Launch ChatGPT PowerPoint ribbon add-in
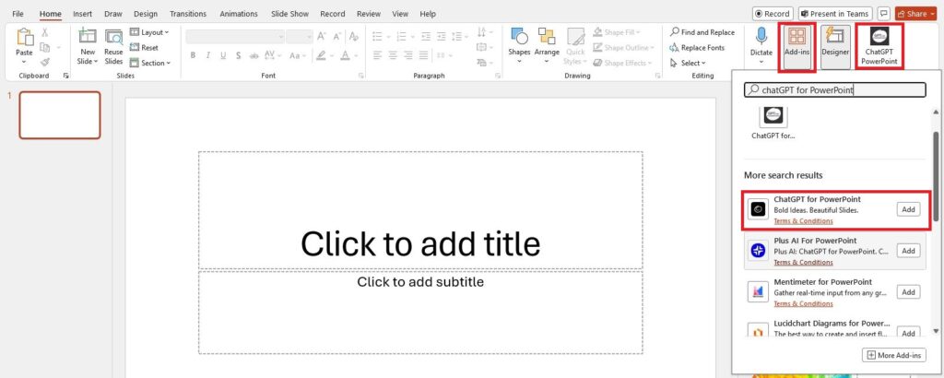This screenshot has height=378, width=944. coord(879,45)
